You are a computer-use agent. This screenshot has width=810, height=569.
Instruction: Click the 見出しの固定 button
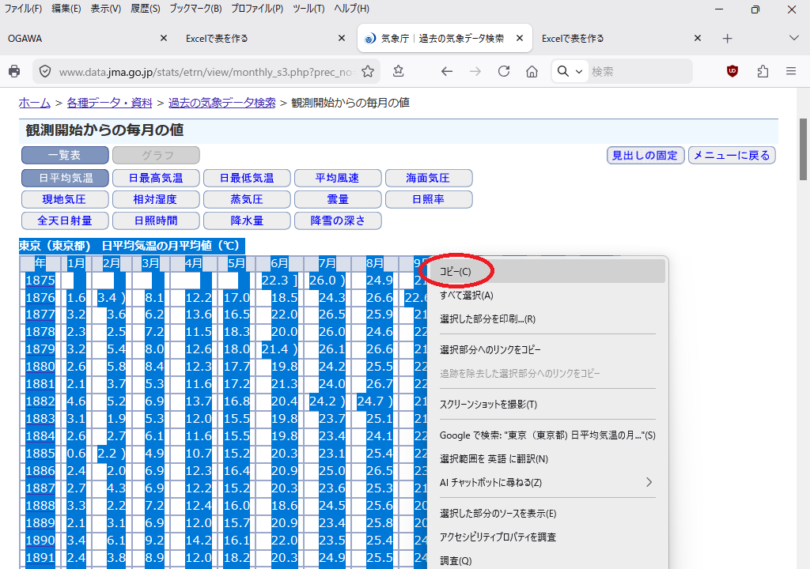[x=645, y=155]
